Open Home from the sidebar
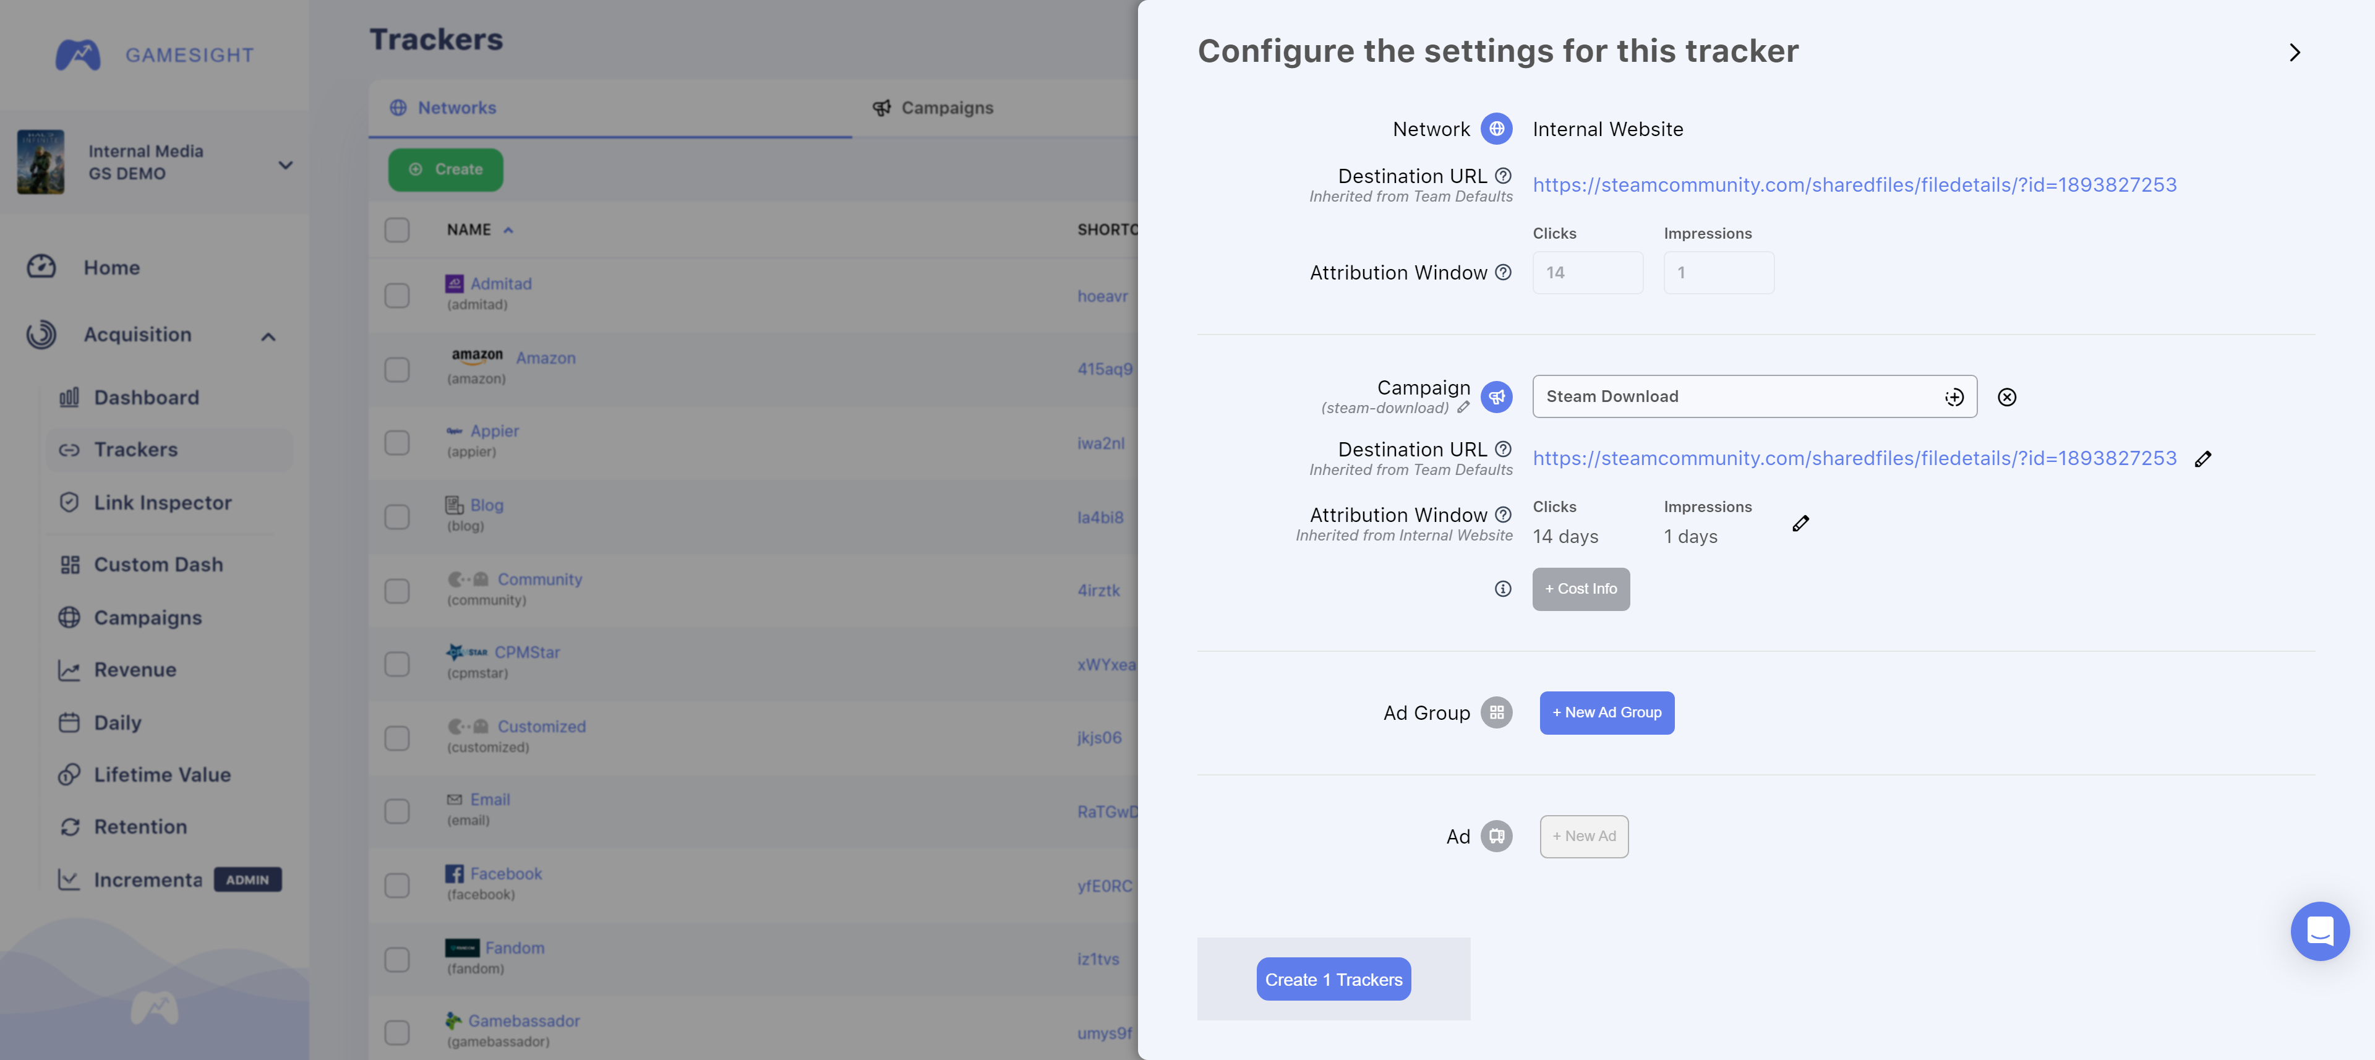 click(111, 267)
